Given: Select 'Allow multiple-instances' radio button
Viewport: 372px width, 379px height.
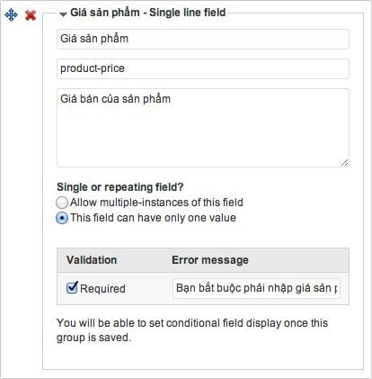Looking at the screenshot, I should tap(62, 203).
